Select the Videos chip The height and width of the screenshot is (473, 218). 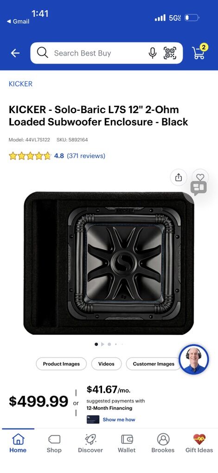(x=106, y=364)
